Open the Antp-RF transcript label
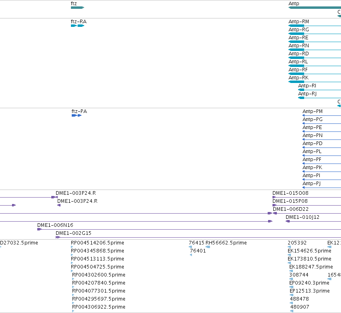 [x=298, y=70]
